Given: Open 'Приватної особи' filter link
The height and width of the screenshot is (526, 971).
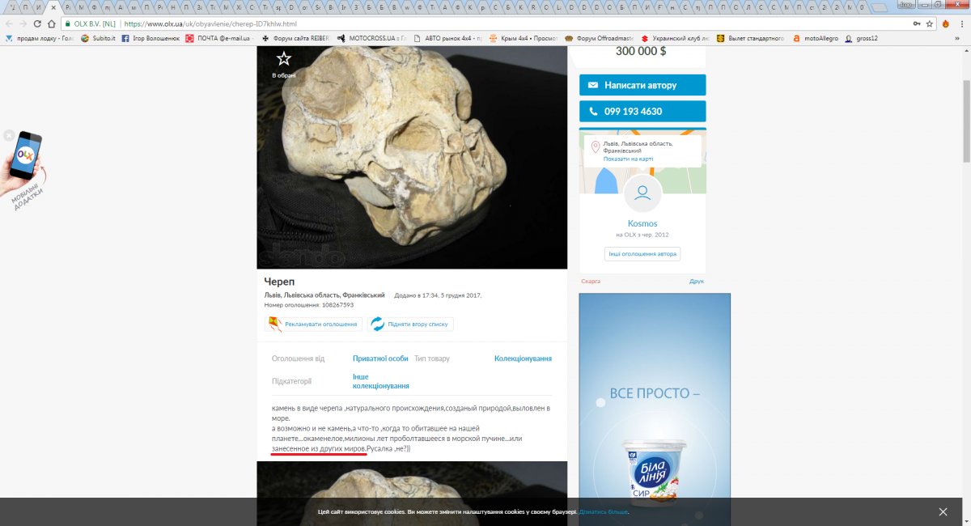Looking at the screenshot, I should [380, 358].
